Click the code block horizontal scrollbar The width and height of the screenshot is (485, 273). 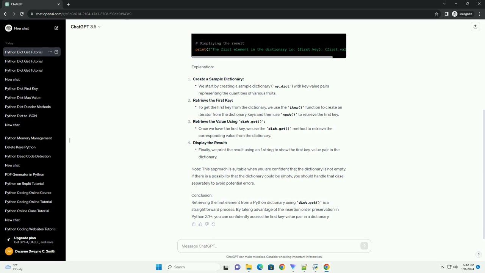click(262, 57)
